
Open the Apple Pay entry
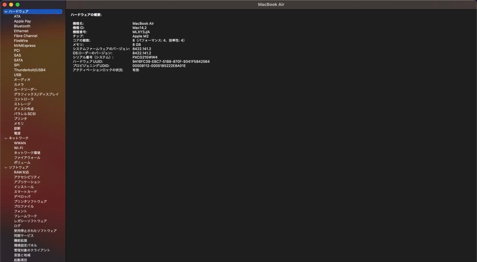click(x=22, y=21)
